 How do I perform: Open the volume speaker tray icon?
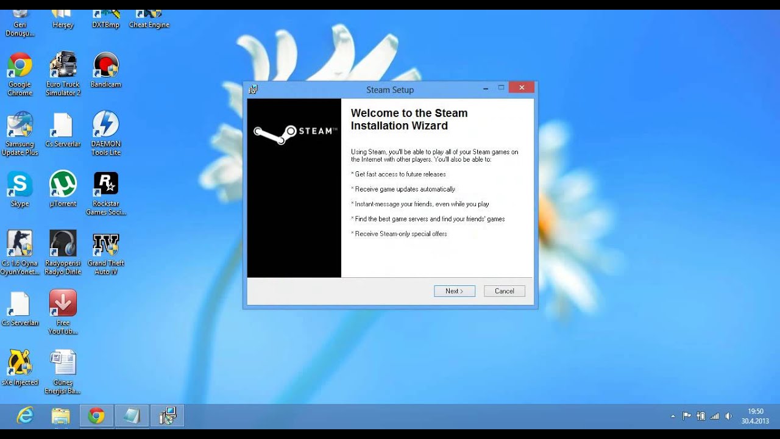pos(728,416)
